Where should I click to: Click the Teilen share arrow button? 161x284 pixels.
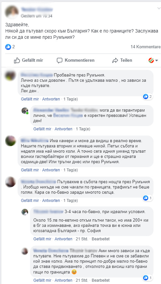(x=122, y=60)
